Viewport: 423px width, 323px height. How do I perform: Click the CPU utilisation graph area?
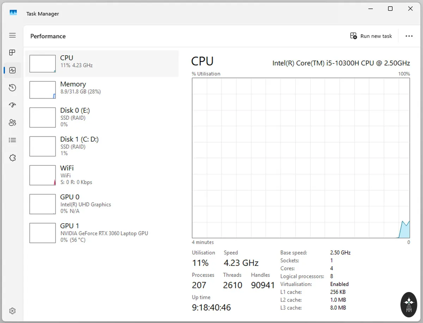click(301, 158)
